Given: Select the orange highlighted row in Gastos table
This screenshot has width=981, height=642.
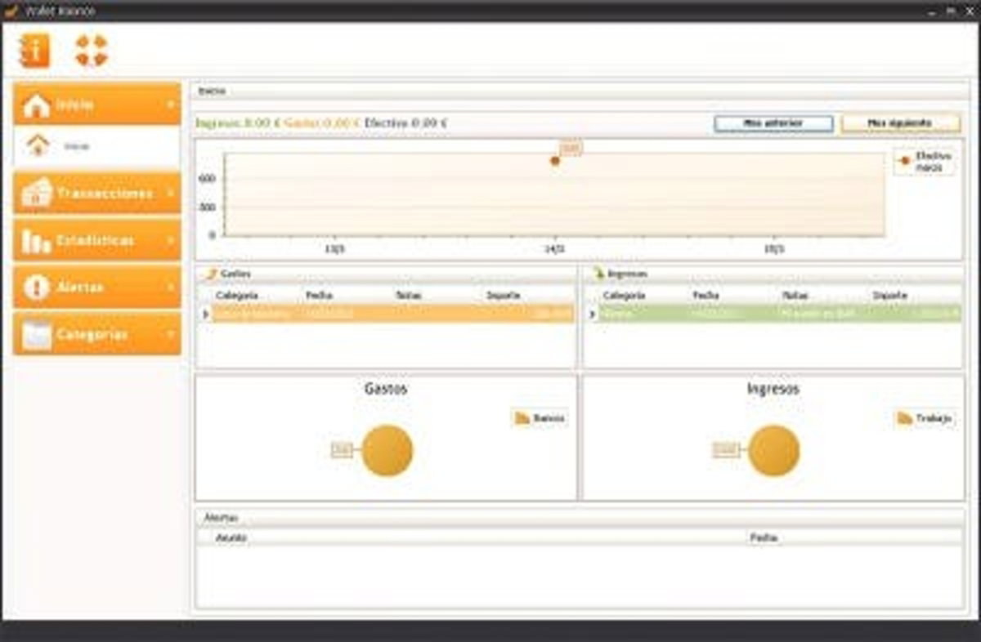Looking at the screenshot, I should 393,314.
